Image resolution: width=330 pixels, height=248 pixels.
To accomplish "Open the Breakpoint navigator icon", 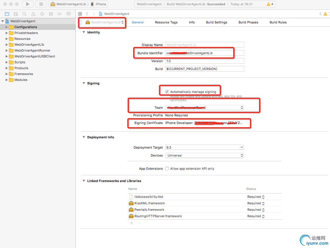I will (60, 14).
